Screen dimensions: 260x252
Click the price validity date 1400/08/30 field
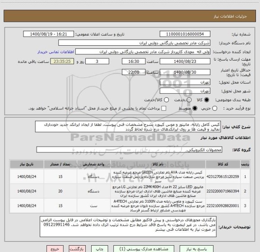coord(185,72)
